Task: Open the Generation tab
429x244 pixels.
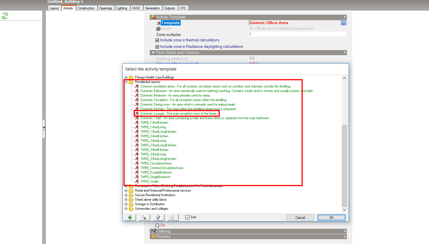Action: 152,8
